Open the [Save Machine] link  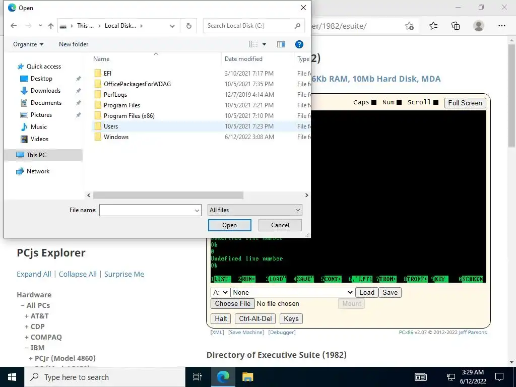pyautogui.click(x=246, y=333)
